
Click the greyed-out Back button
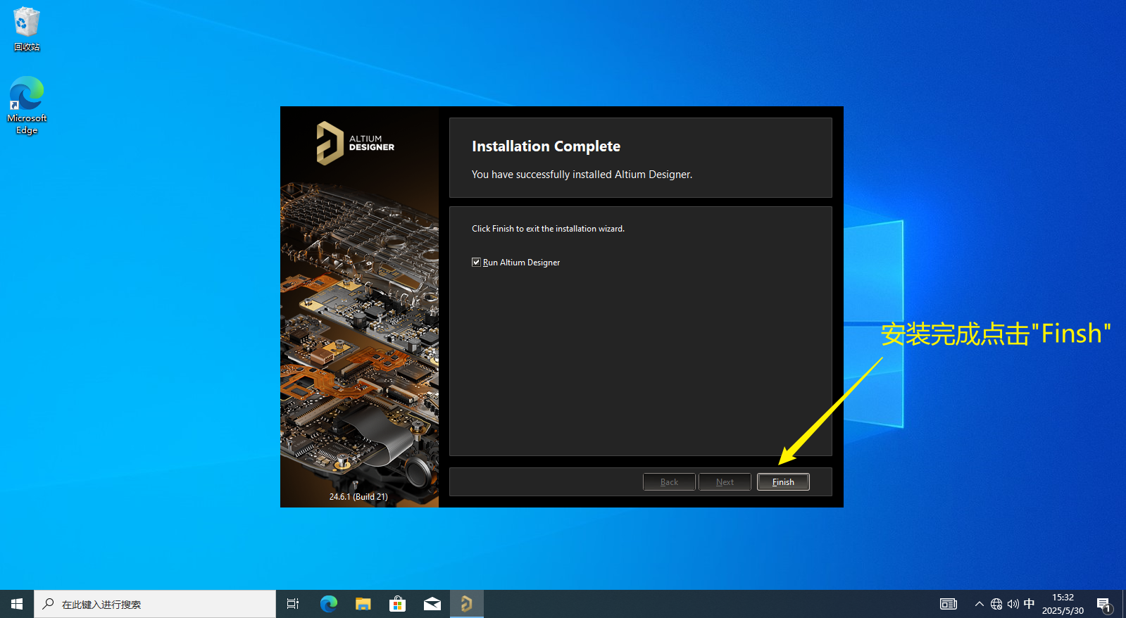point(669,481)
